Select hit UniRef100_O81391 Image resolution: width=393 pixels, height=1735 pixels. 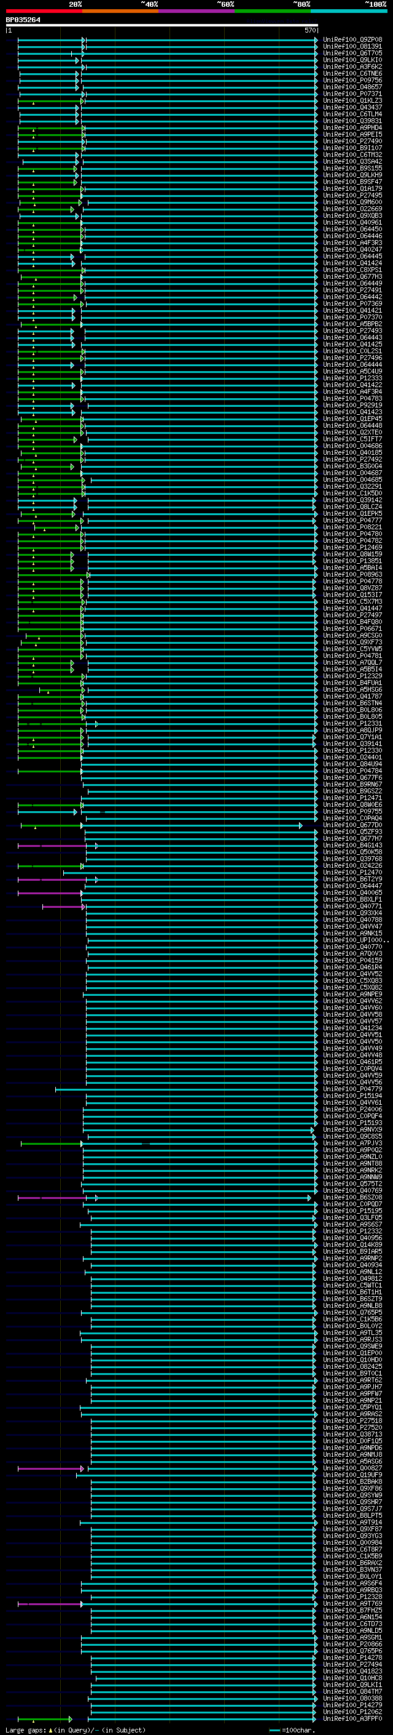(x=352, y=47)
